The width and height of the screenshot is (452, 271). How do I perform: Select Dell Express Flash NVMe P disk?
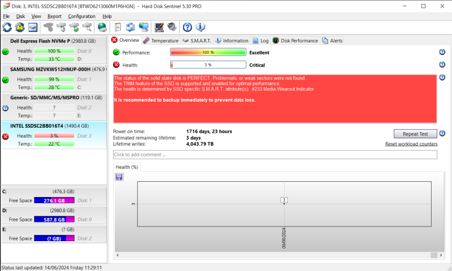54,50
